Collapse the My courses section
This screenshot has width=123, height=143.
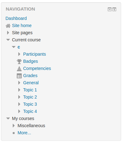8,118
